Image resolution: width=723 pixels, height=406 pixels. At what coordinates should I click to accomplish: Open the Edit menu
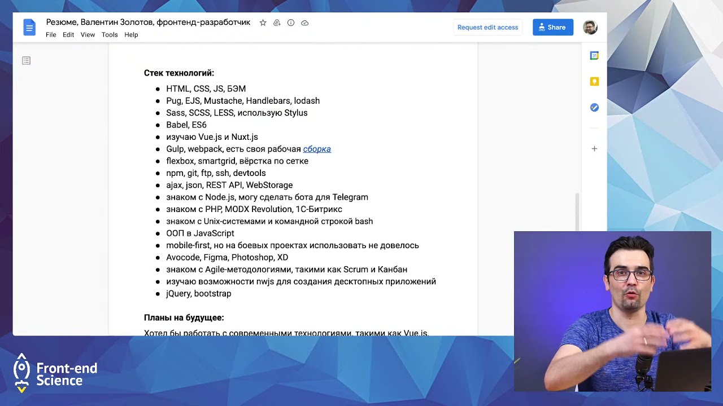click(x=68, y=35)
